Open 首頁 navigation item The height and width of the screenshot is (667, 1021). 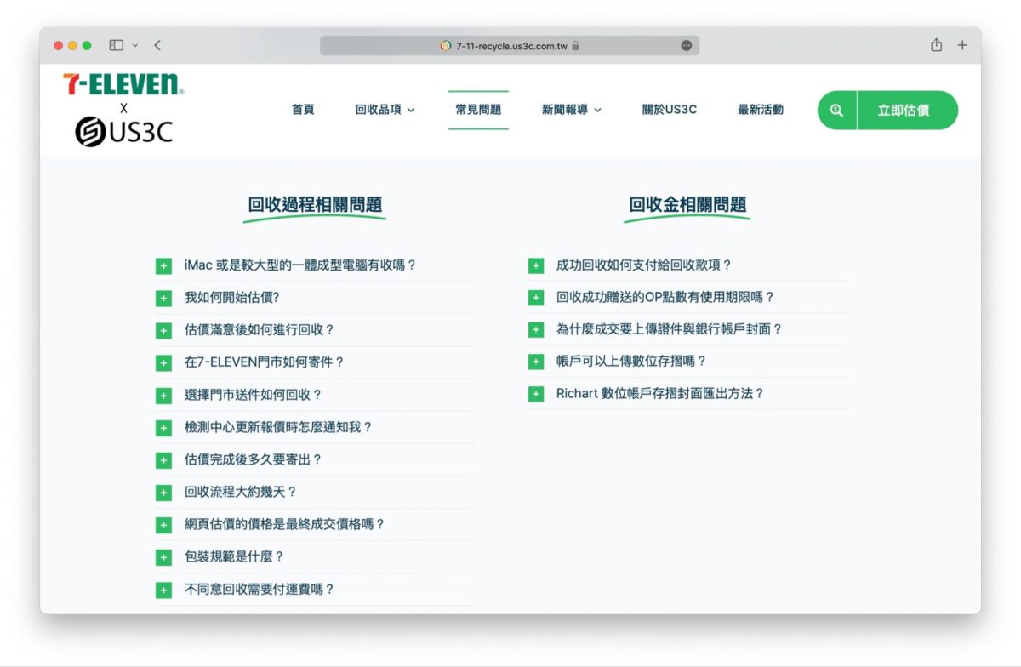click(x=303, y=110)
